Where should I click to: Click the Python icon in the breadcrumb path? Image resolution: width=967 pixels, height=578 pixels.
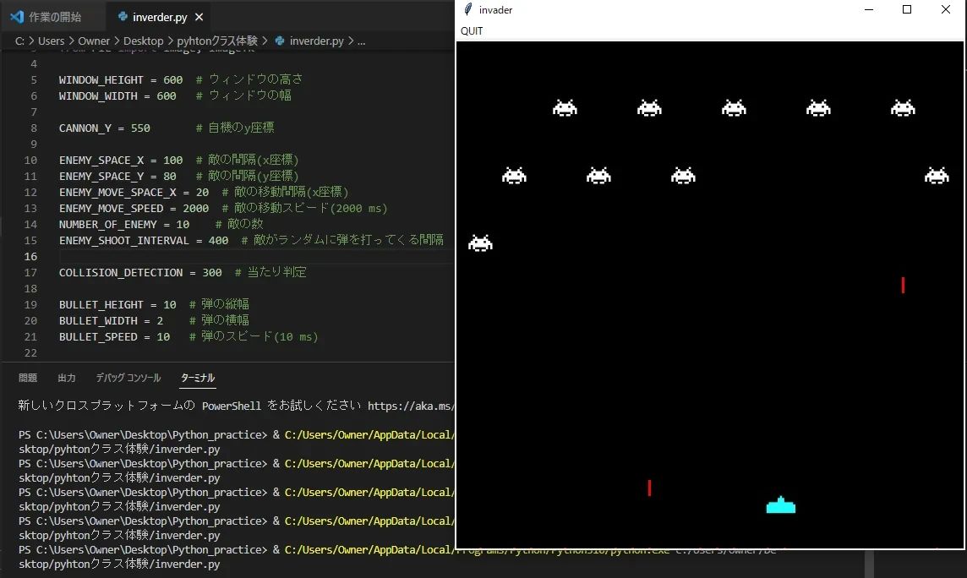tap(280, 41)
